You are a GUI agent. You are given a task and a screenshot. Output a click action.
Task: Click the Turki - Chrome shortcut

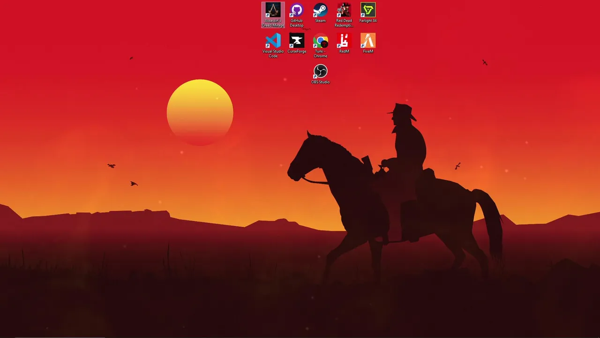click(x=321, y=46)
